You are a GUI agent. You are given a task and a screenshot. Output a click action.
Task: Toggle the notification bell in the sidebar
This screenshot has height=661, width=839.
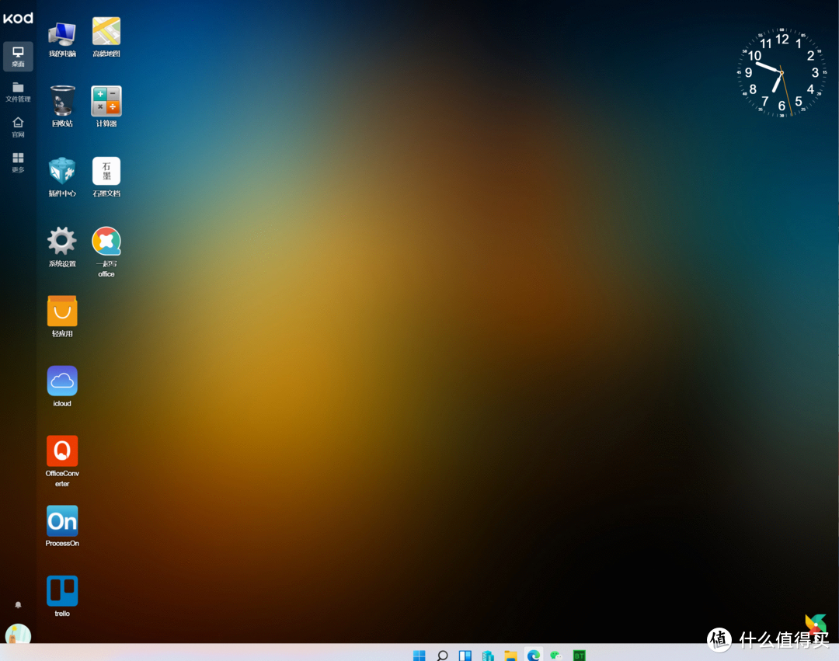17,605
